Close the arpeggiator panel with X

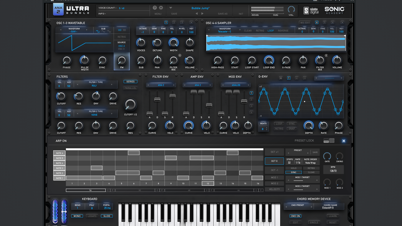[x=344, y=141]
